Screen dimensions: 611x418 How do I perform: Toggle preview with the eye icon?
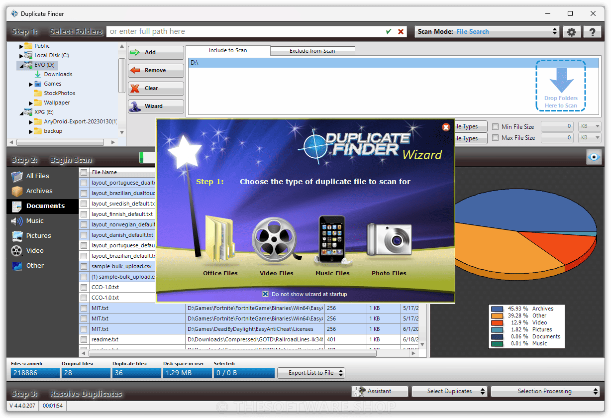point(594,157)
